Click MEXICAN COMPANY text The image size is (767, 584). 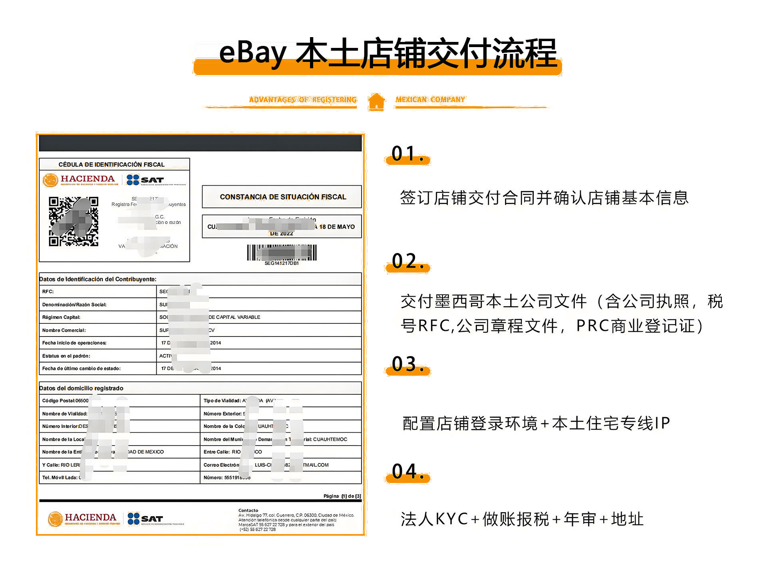point(430,99)
